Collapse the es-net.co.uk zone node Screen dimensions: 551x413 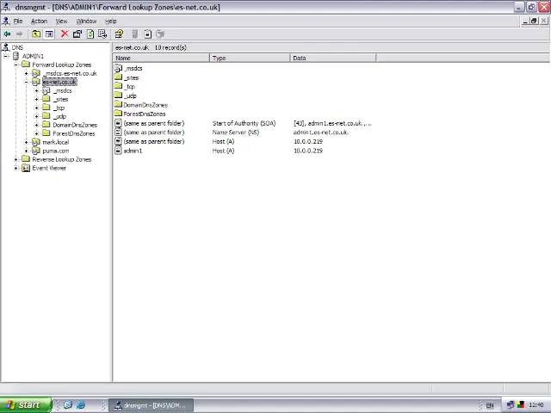[26, 82]
